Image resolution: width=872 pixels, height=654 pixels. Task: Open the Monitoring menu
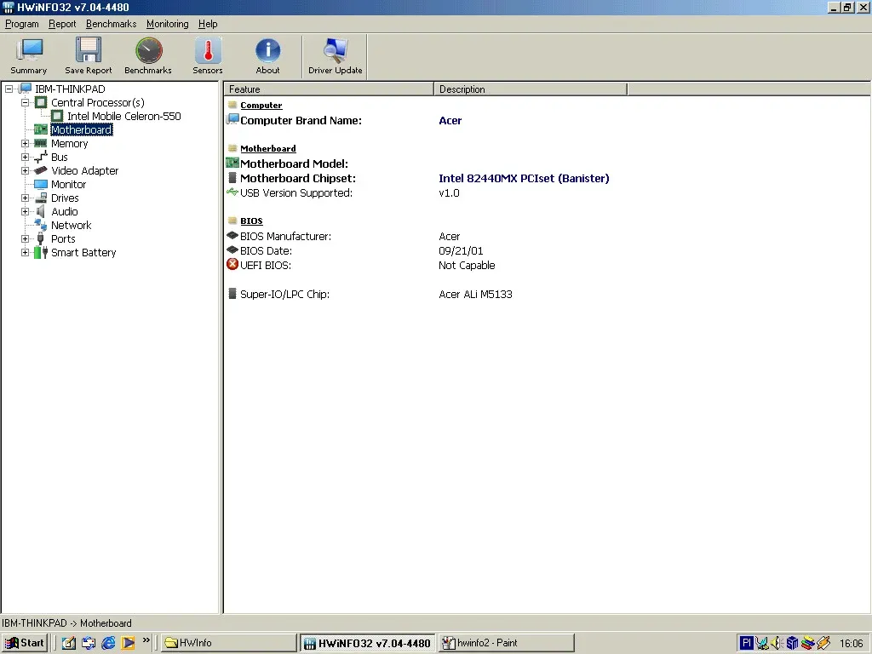pyautogui.click(x=168, y=24)
